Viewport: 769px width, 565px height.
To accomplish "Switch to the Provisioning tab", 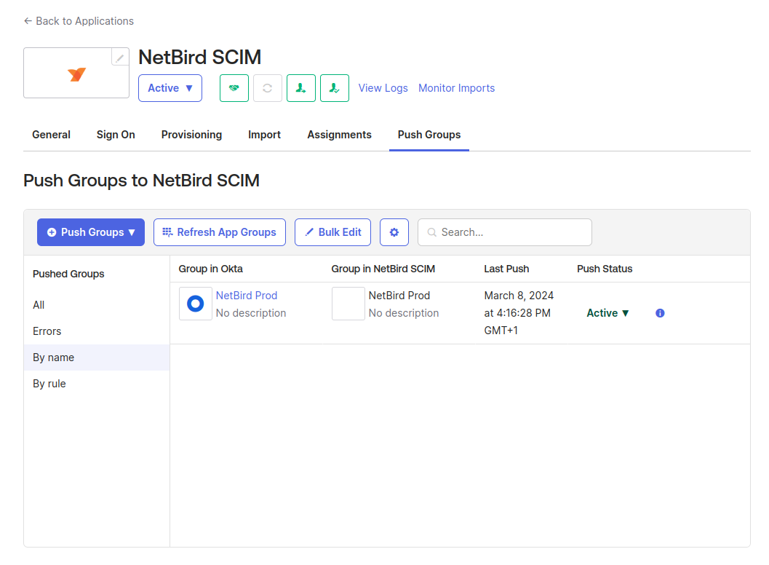I will pos(191,135).
